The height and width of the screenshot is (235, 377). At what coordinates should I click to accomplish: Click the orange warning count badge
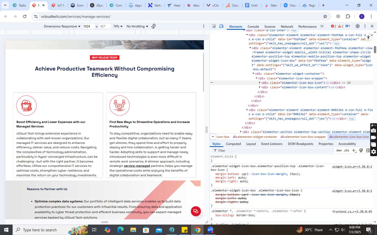(341, 26)
